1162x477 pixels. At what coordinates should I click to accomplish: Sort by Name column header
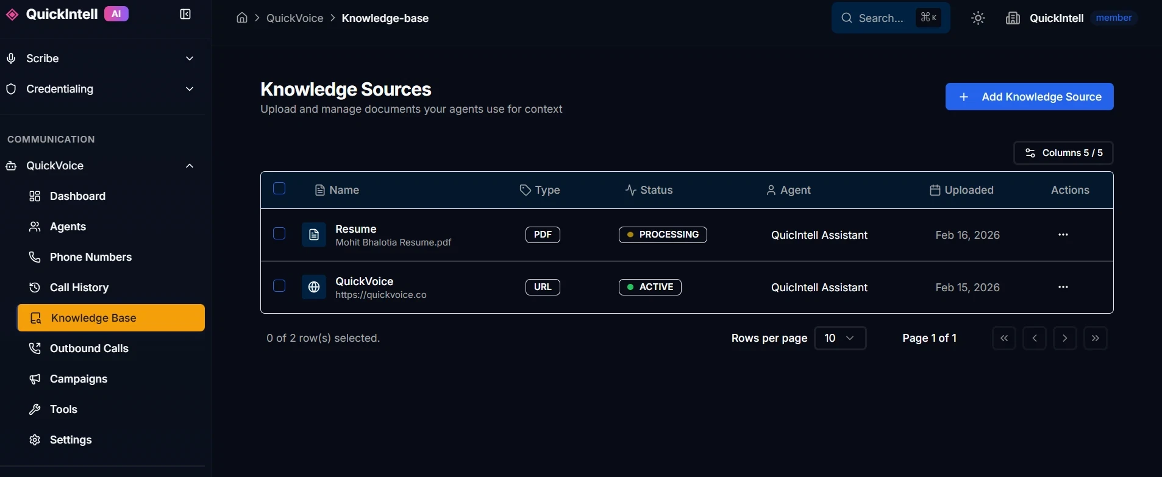click(337, 190)
